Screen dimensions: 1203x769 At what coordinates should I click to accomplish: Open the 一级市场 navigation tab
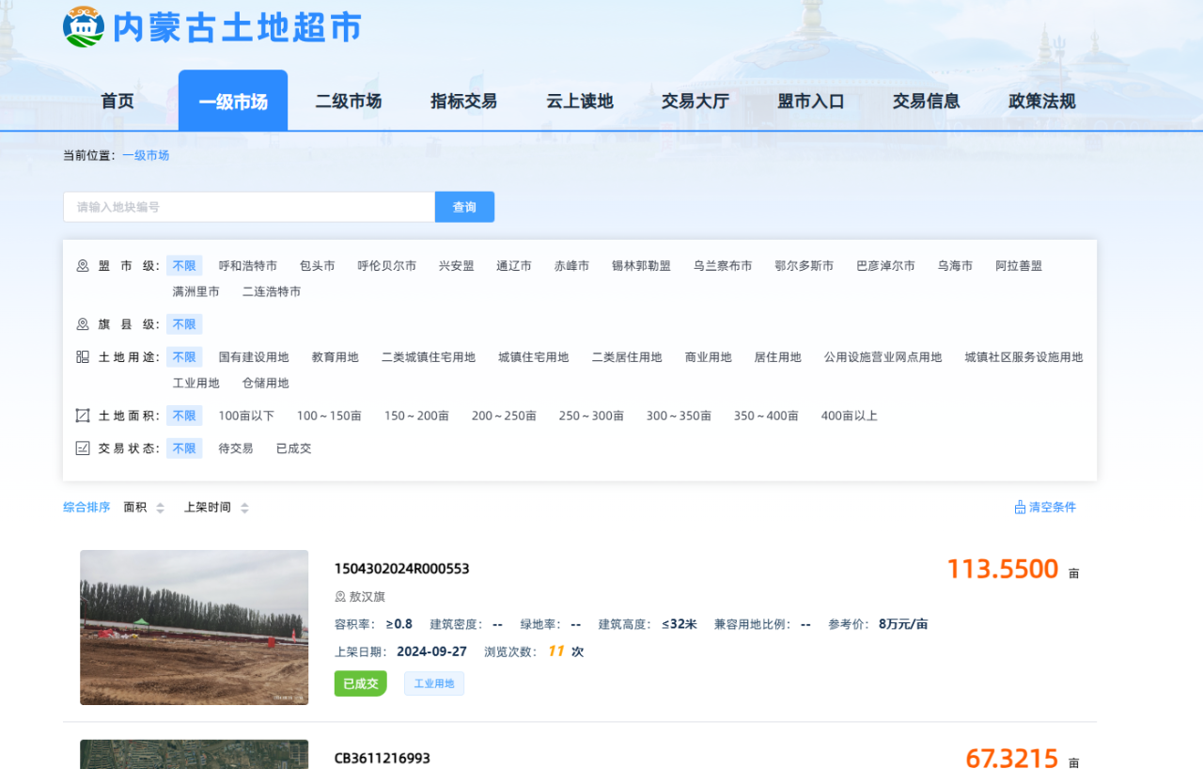(233, 102)
